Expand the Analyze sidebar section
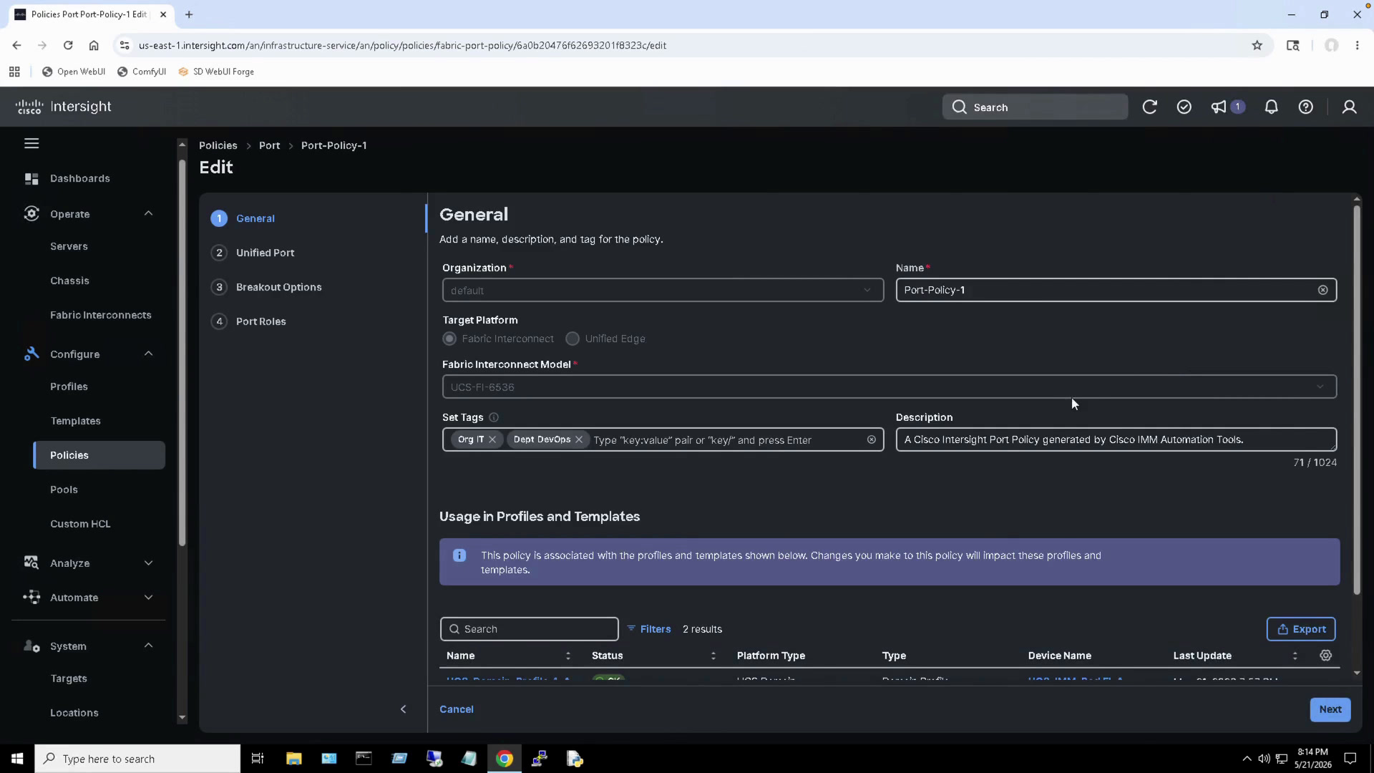Screen dimensions: 1374x773 point(148,563)
